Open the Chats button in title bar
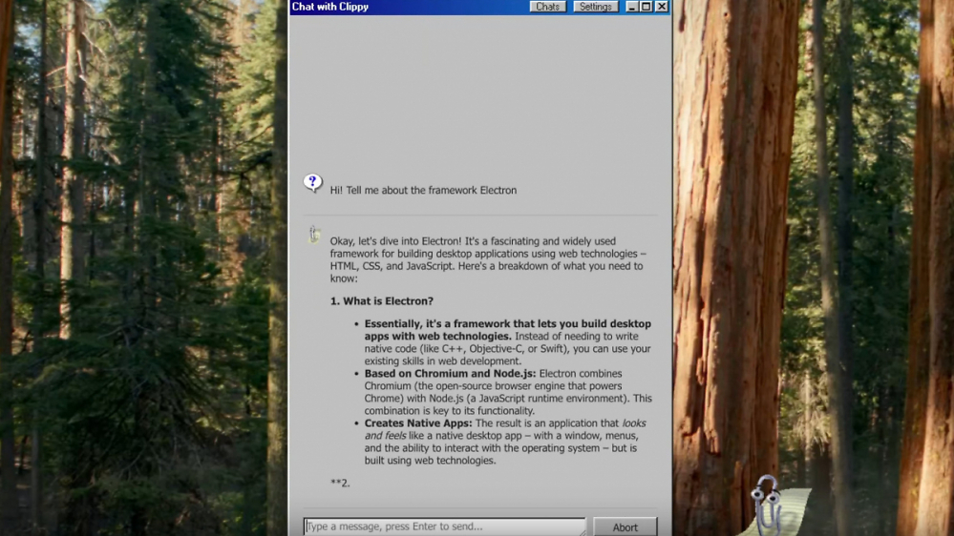 [x=547, y=7]
